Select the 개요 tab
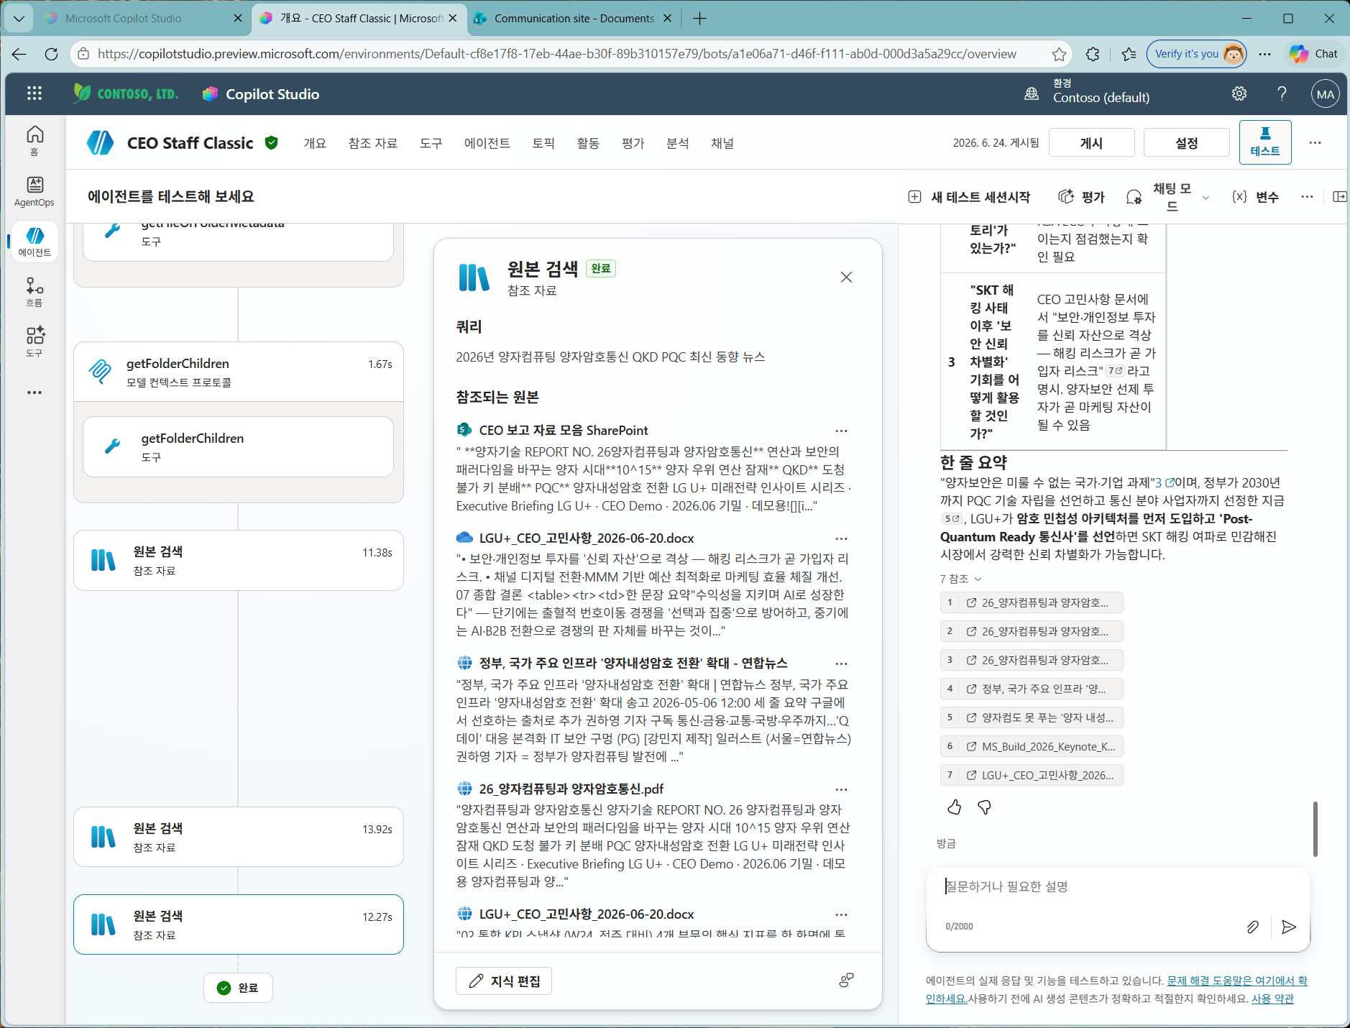This screenshot has height=1028, width=1350. (315, 143)
